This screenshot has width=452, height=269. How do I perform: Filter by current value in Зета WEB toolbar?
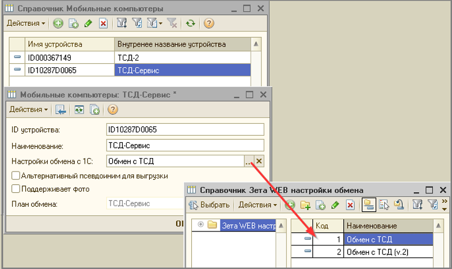(433, 205)
